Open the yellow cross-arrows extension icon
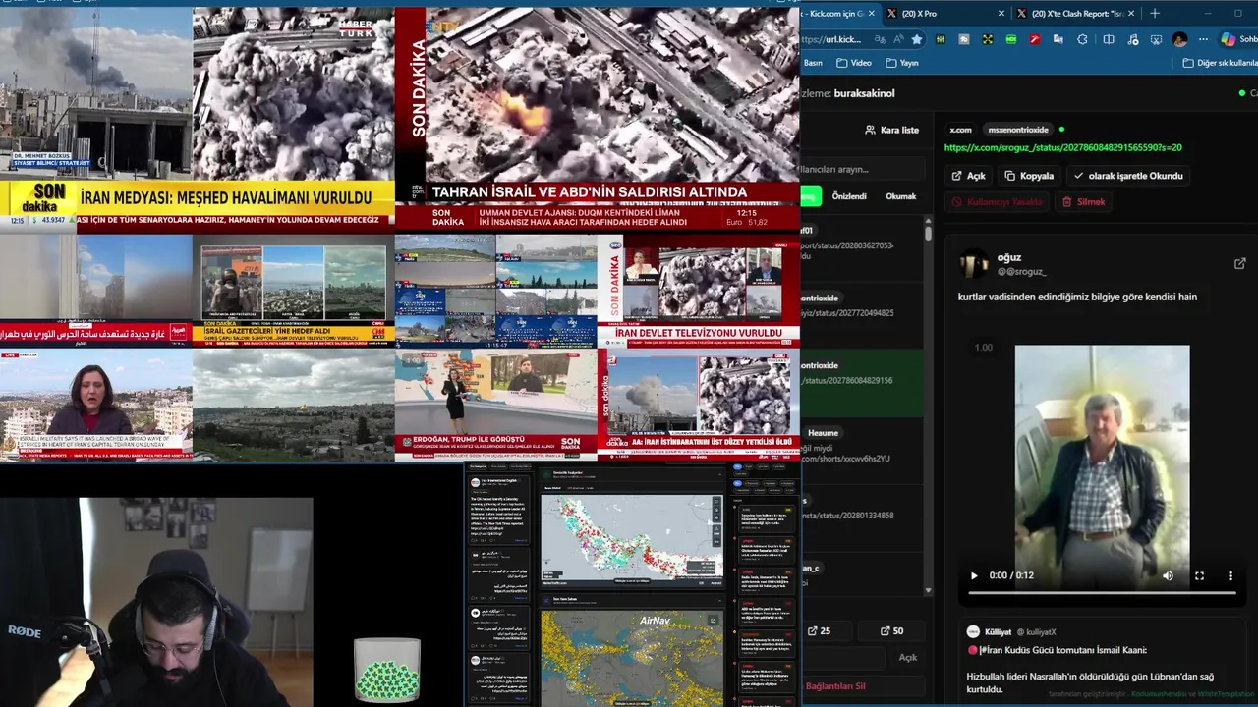Viewport: 1258px width, 707px height. coord(988,39)
